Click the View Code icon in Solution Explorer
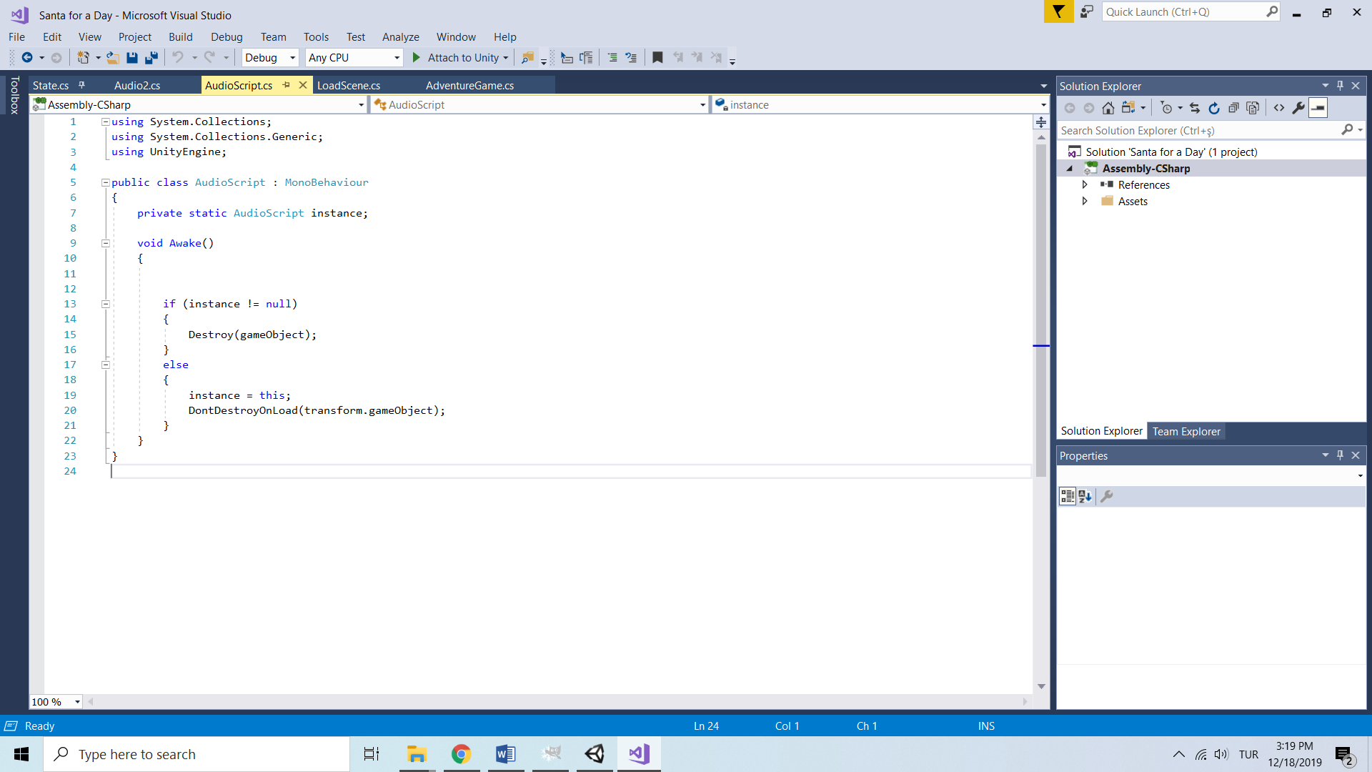The image size is (1372, 772). pos(1279,108)
